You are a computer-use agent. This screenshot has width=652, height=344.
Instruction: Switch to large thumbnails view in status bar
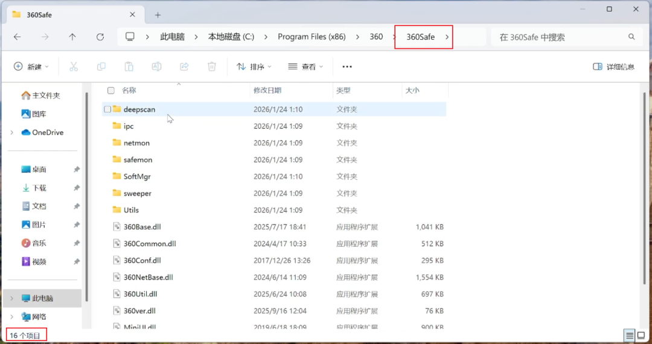tap(641, 335)
